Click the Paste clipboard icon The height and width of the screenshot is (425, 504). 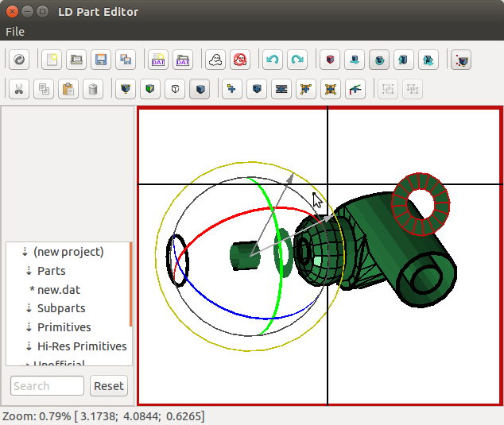pyautogui.click(x=68, y=89)
